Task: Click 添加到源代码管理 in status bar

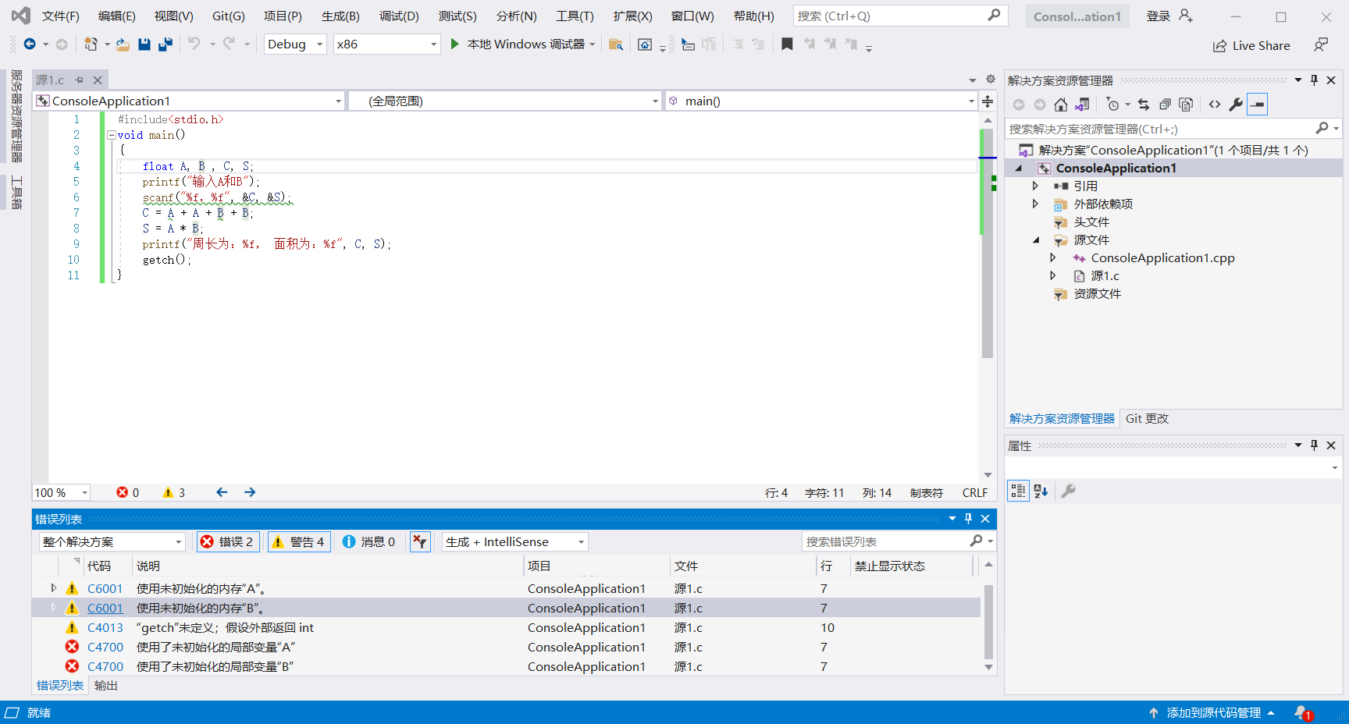Action: (x=1213, y=713)
